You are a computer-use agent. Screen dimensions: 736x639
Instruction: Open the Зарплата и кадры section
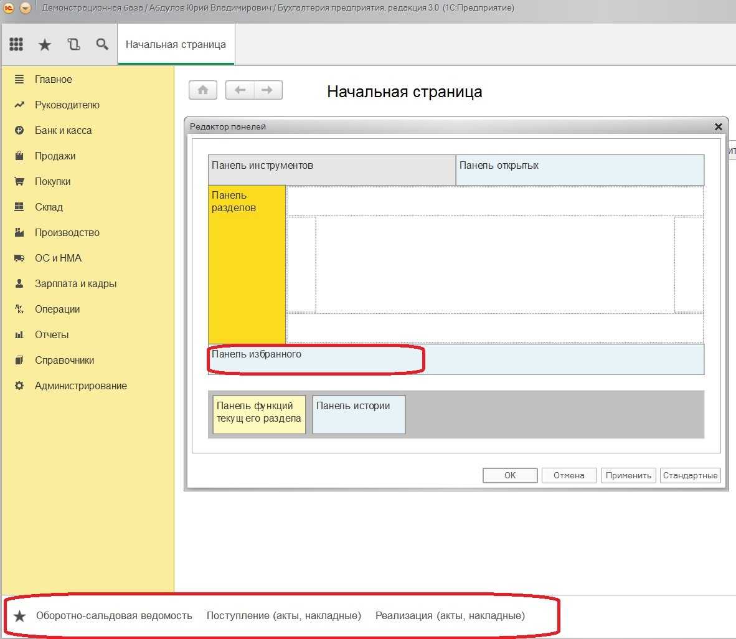[x=75, y=284]
